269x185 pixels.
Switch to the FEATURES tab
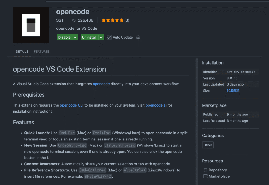coord(42,51)
